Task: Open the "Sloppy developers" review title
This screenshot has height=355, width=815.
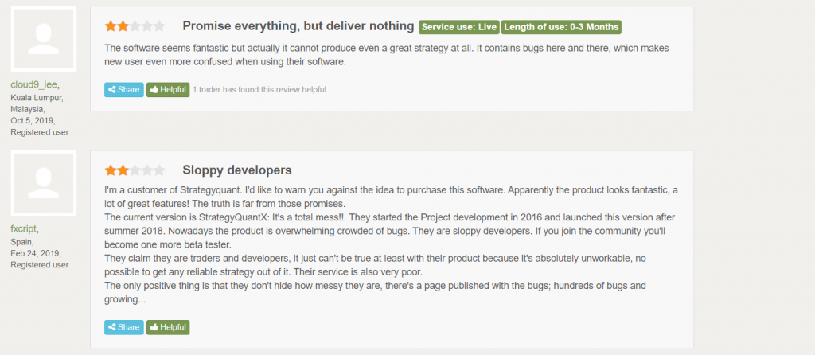Action: click(237, 170)
